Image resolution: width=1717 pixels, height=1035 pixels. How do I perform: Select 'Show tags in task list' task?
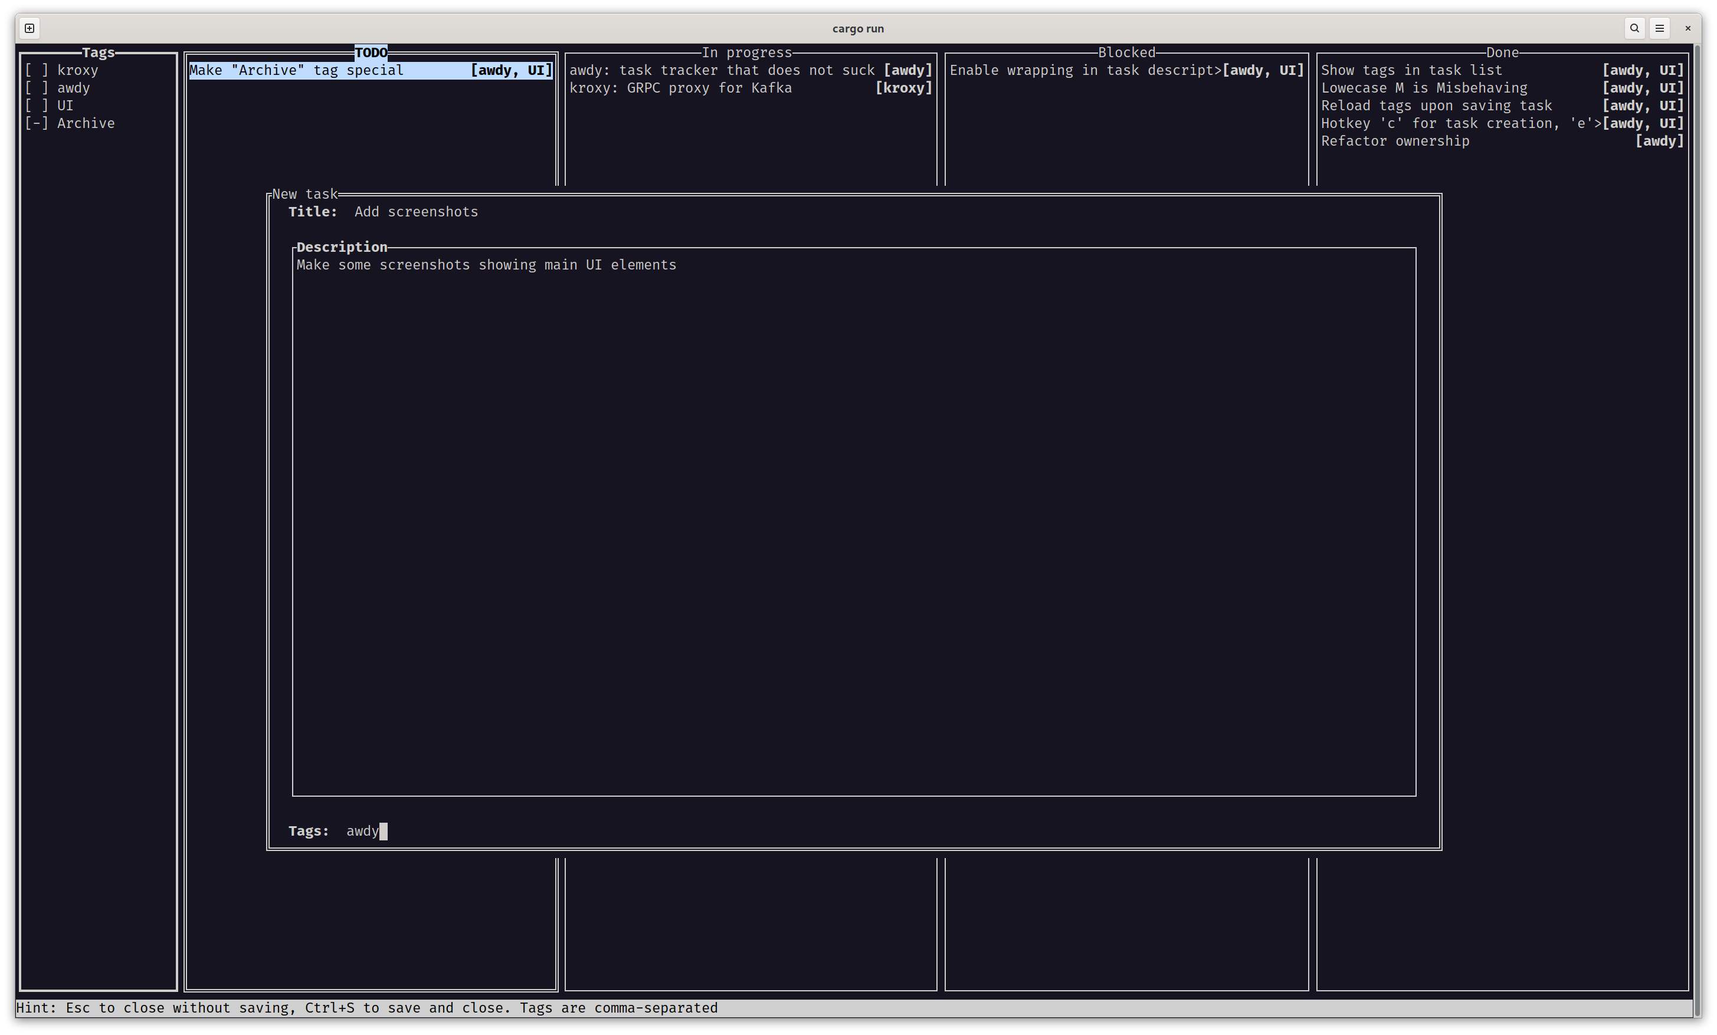(1502, 70)
